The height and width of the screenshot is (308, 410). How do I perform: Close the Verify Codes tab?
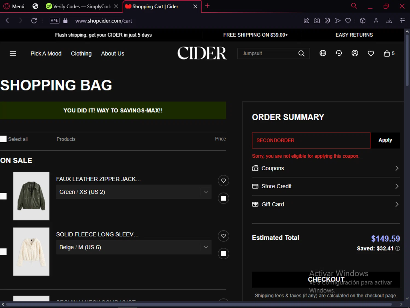[116, 6]
